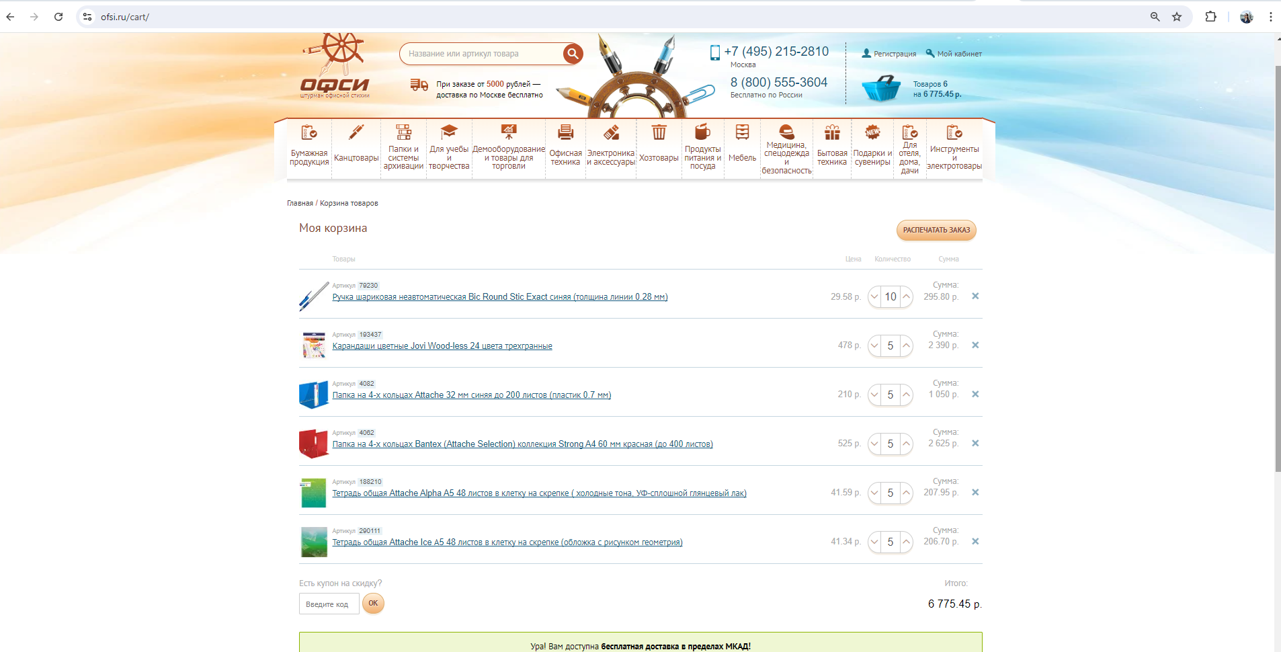
Task: Remove Attache Ice notebook from cart
Action: 975,541
